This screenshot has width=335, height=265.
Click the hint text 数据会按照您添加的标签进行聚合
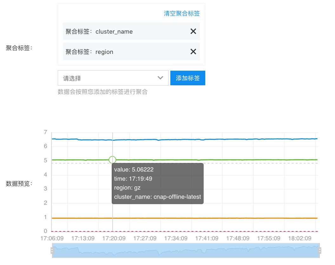point(102,92)
